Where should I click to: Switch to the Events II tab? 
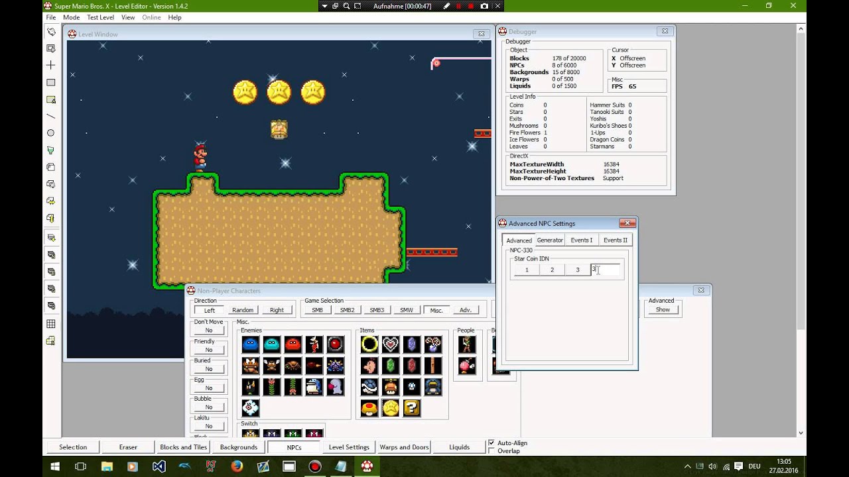coord(616,240)
